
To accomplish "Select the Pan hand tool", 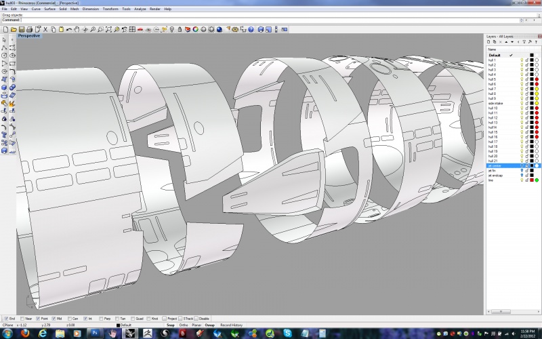I will coord(77,29).
